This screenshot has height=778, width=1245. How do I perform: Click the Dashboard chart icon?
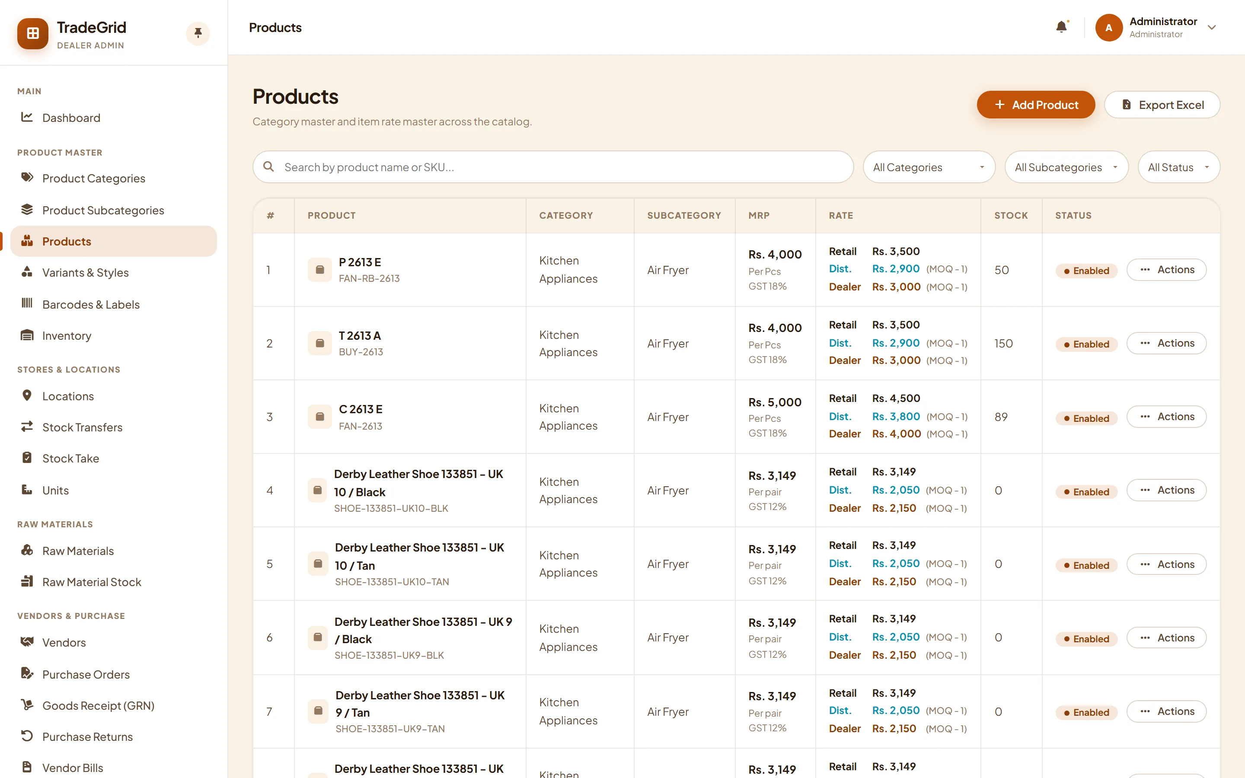27,117
